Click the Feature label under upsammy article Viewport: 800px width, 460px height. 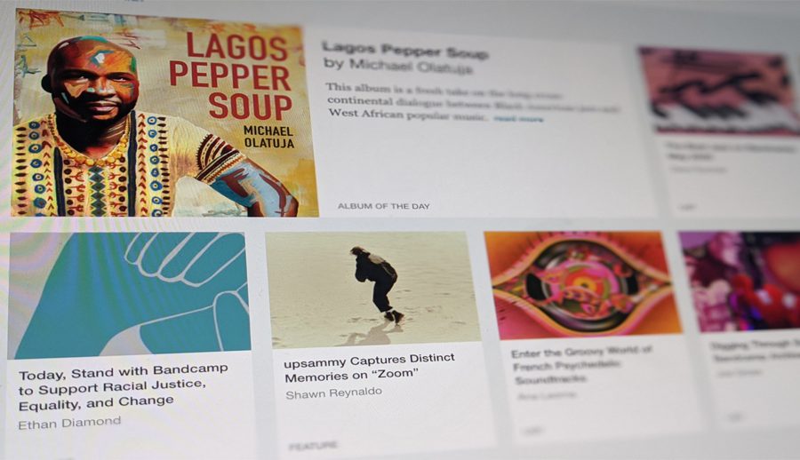[x=313, y=446]
